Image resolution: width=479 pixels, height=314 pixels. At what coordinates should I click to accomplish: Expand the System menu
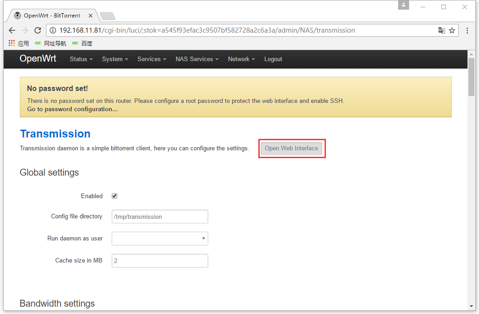click(115, 59)
